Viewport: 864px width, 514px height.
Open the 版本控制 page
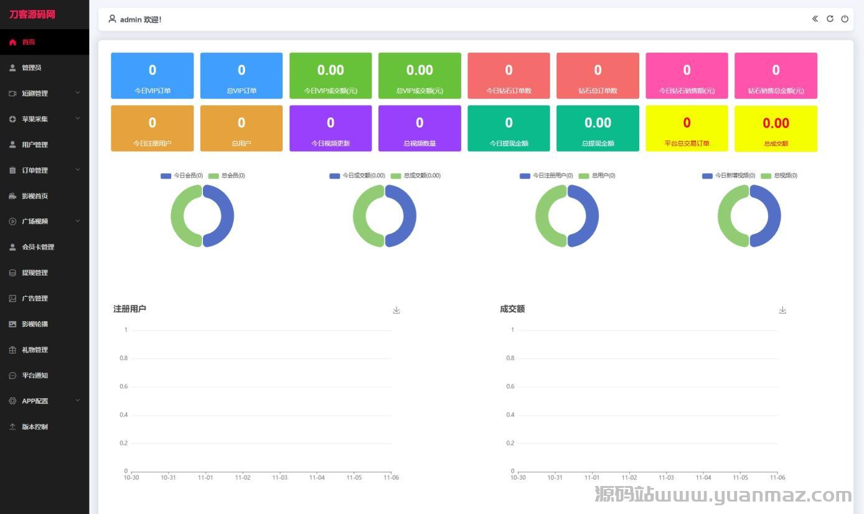pos(35,427)
